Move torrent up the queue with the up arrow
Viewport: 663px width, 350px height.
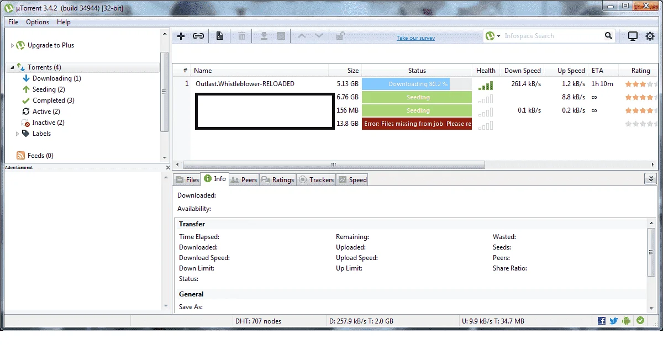coord(302,36)
